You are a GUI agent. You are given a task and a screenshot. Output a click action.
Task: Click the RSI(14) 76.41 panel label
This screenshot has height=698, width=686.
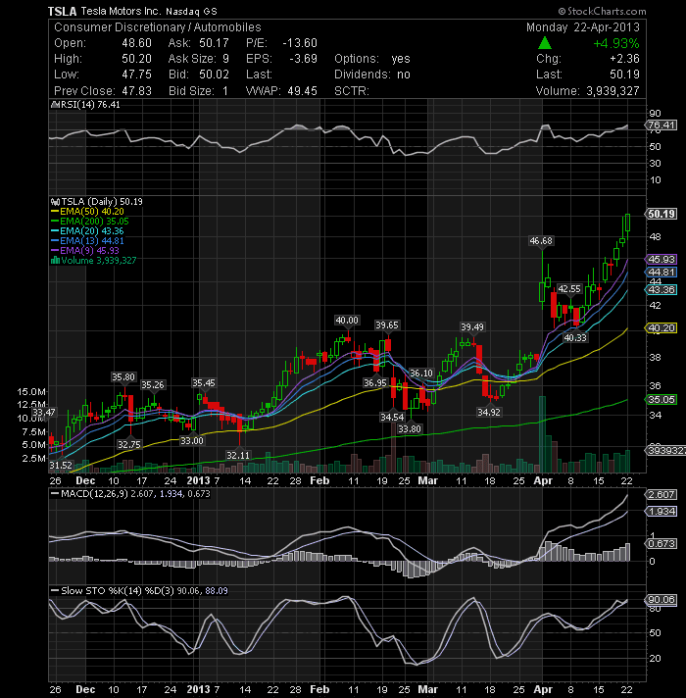[x=89, y=105]
